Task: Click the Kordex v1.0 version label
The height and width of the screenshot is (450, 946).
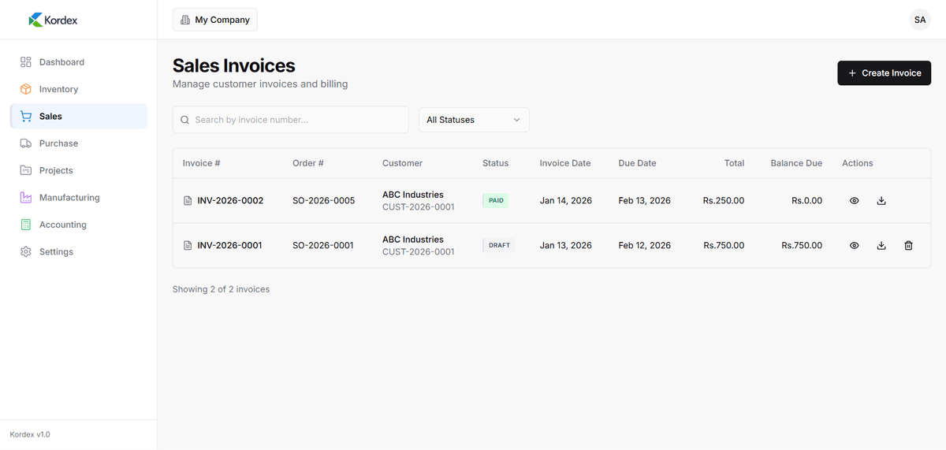Action: coord(30,434)
